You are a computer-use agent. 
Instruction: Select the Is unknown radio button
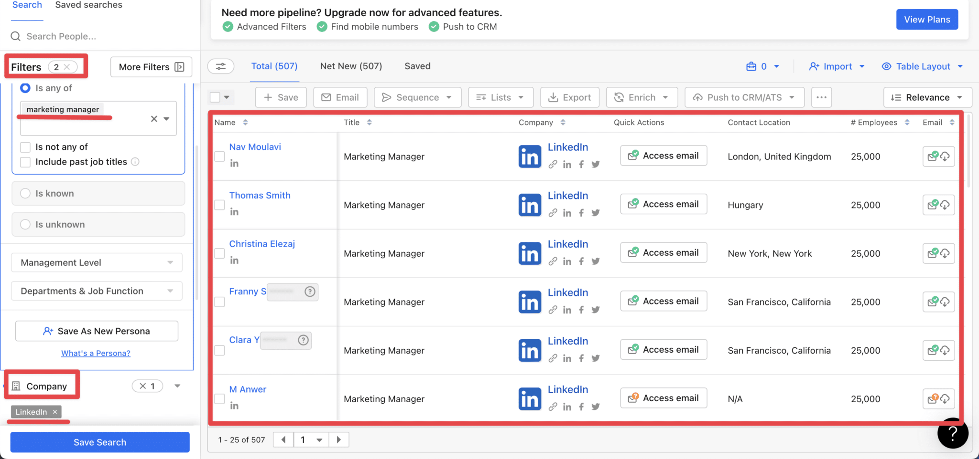pyautogui.click(x=25, y=224)
